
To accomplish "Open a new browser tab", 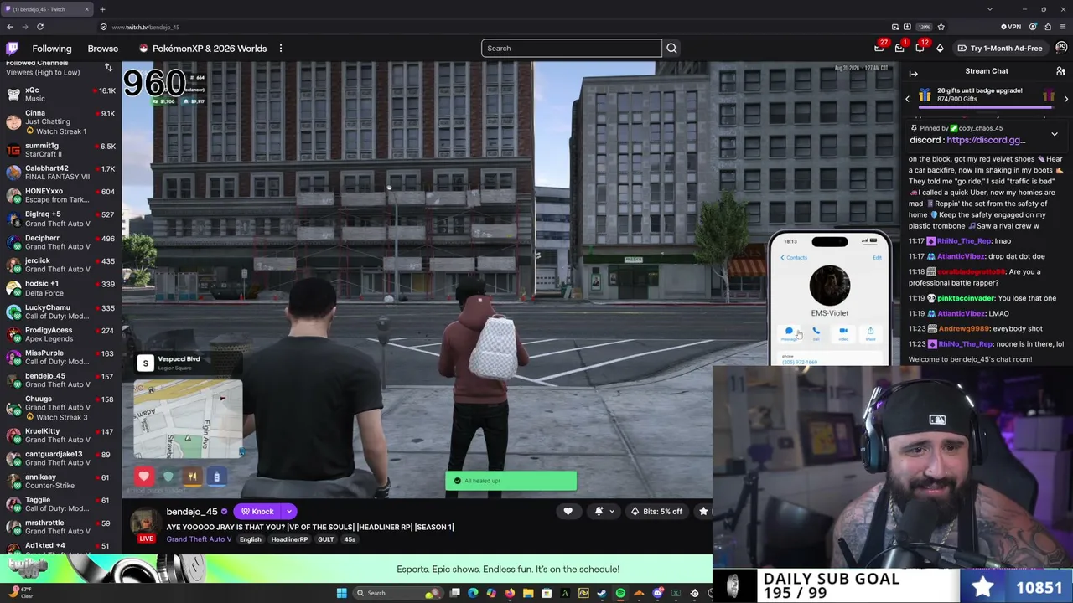I will (102, 9).
